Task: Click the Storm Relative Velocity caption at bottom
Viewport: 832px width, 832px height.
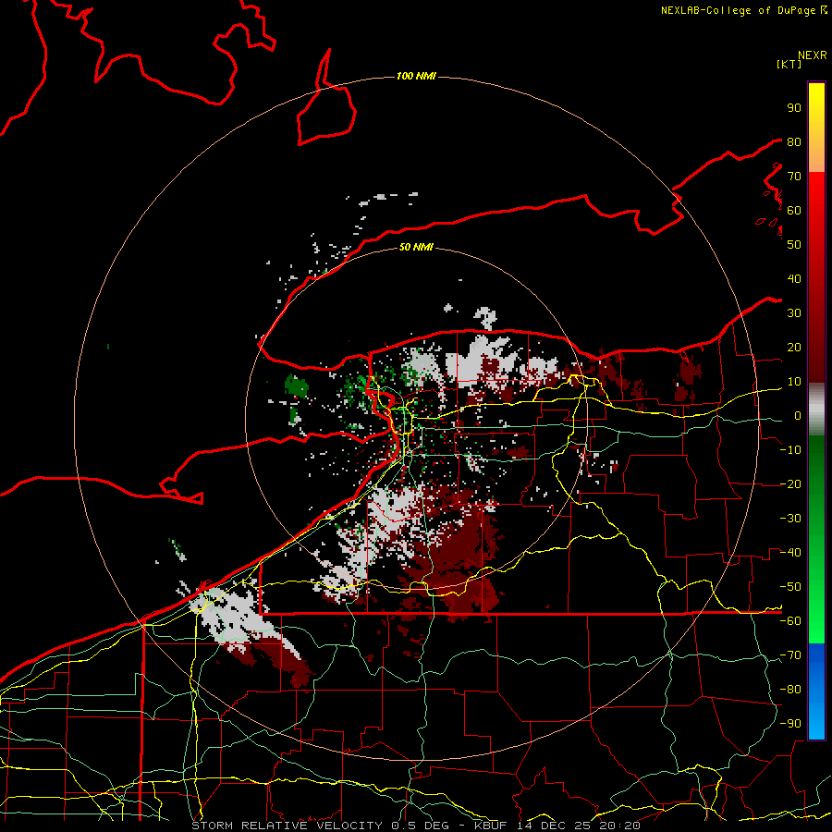Action: pos(416,826)
